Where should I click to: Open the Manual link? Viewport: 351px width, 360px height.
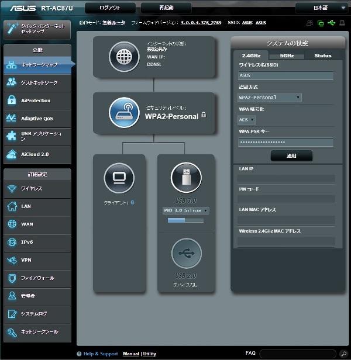pos(131,354)
